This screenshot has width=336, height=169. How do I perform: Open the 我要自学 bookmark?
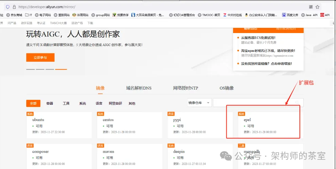pos(120,15)
